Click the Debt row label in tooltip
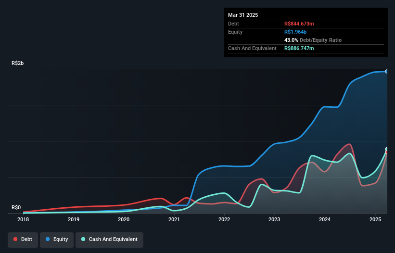Screen dimensions: 395x253 click(x=233, y=24)
